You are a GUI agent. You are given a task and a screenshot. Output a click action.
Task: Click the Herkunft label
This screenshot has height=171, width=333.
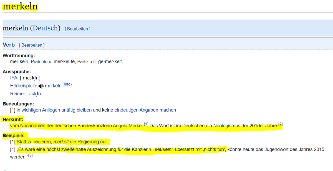(x=13, y=120)
